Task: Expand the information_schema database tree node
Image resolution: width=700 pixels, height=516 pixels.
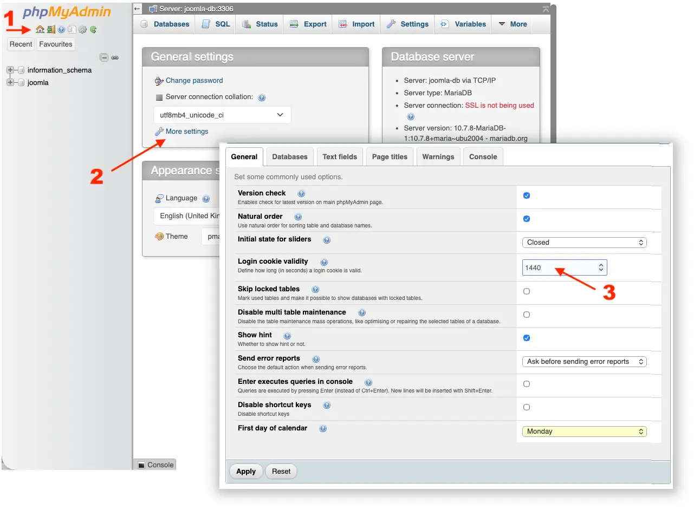Action: point(10,70)
